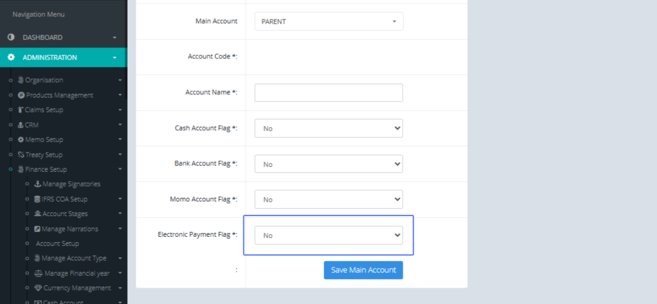Click the Save Main Account button
Image resolution: width=657 pixels, height=304 pixels.
[363, 270]
